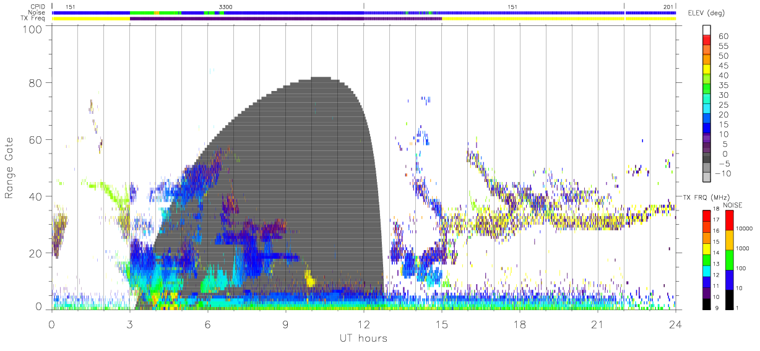Click the UT hours tick label 18

pos(520,324)
